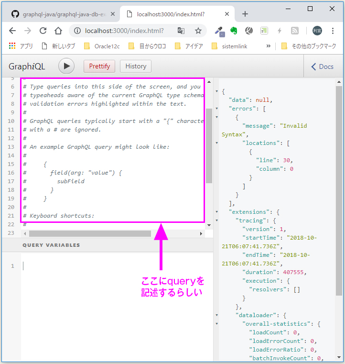Click the "line": 30 value
The height and width of the screenshot is (364, 345).
coord(286,160)
